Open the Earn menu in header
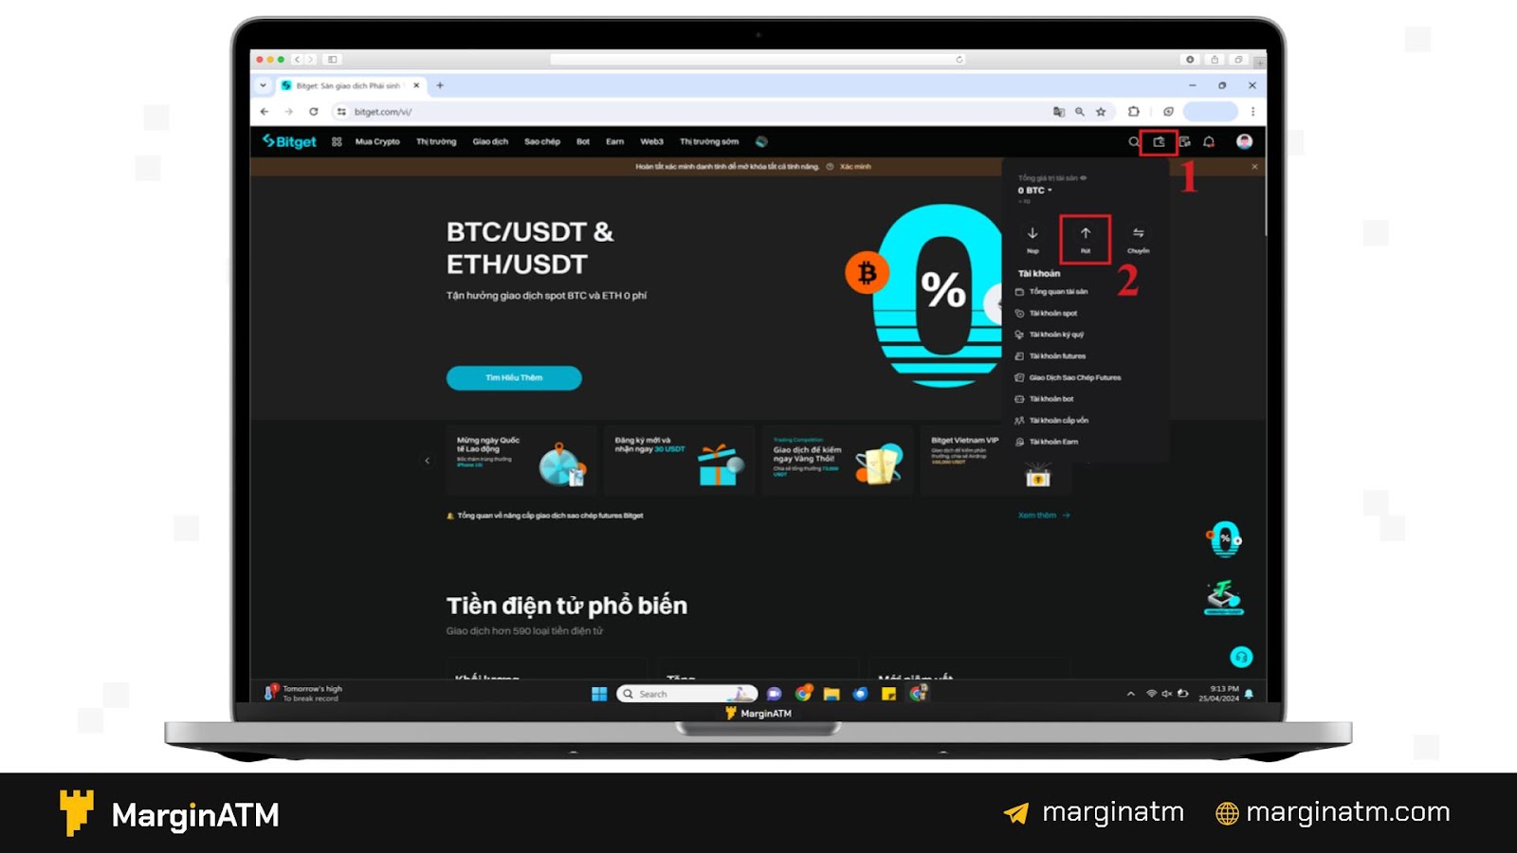The image size is (1517, 853). [615, 141]
